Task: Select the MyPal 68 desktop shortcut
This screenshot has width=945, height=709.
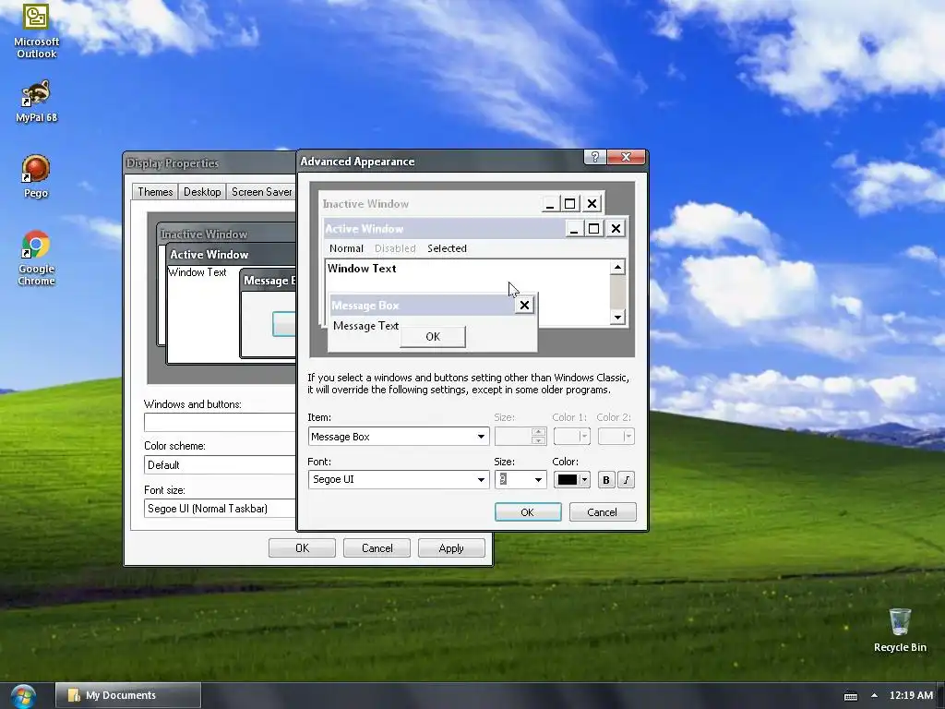Action: tap(36, 101)
